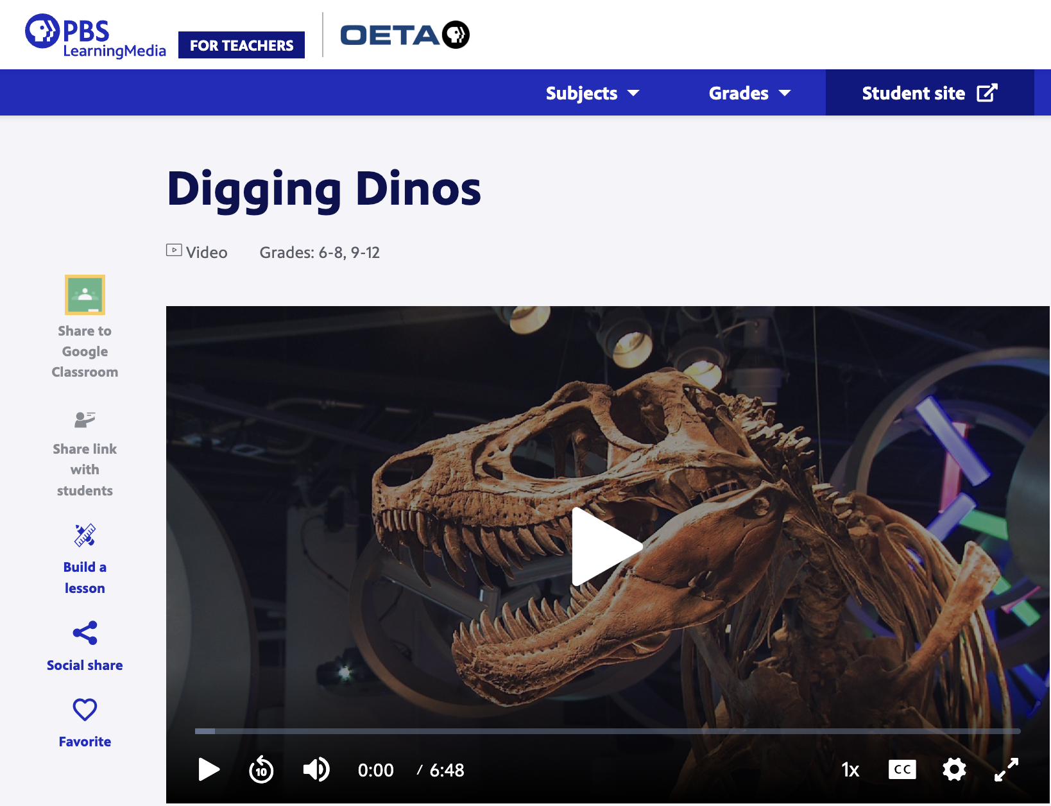Expand the Grades dropdown menu
This screenshot has width=1051, height=806.
tap(749, 93)
